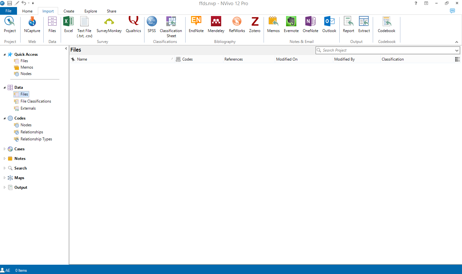Import emails from Outlook

tap(329, 25)
